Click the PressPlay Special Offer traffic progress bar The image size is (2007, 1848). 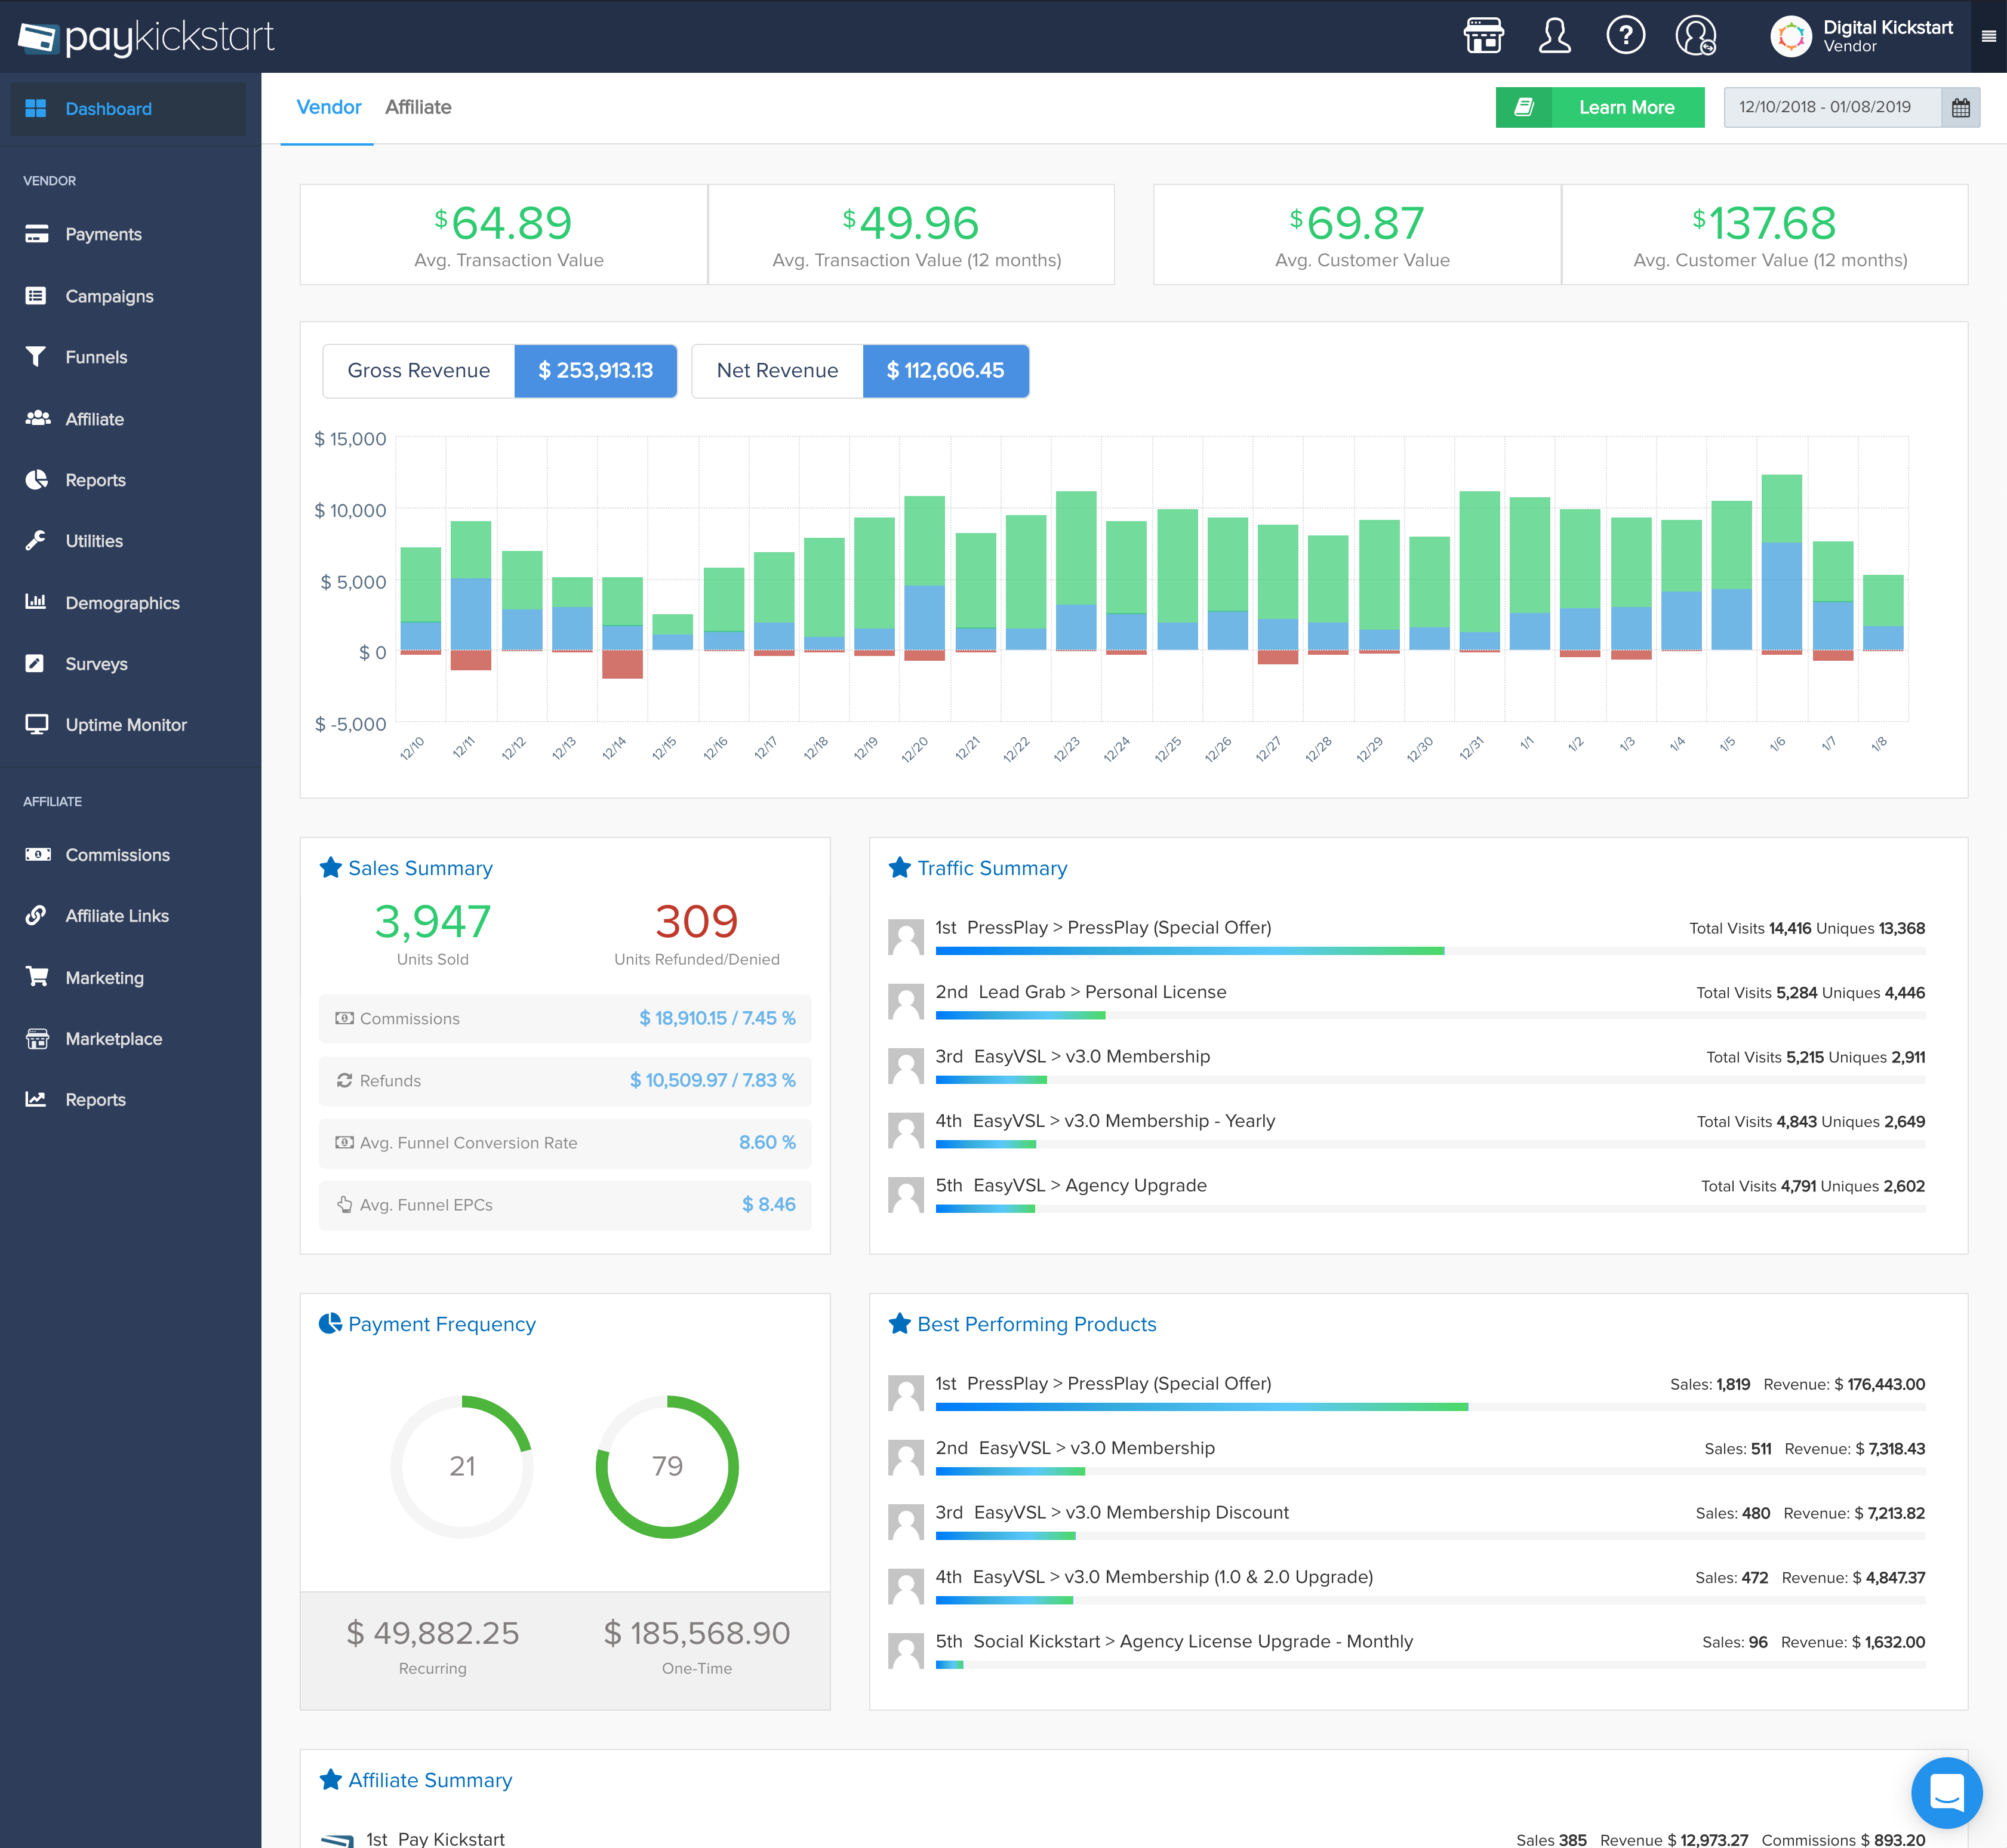[1430, 951]
